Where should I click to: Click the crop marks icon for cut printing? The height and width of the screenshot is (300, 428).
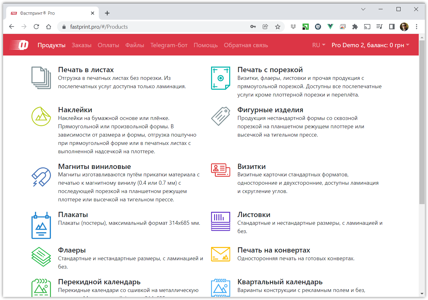[220, 78]
